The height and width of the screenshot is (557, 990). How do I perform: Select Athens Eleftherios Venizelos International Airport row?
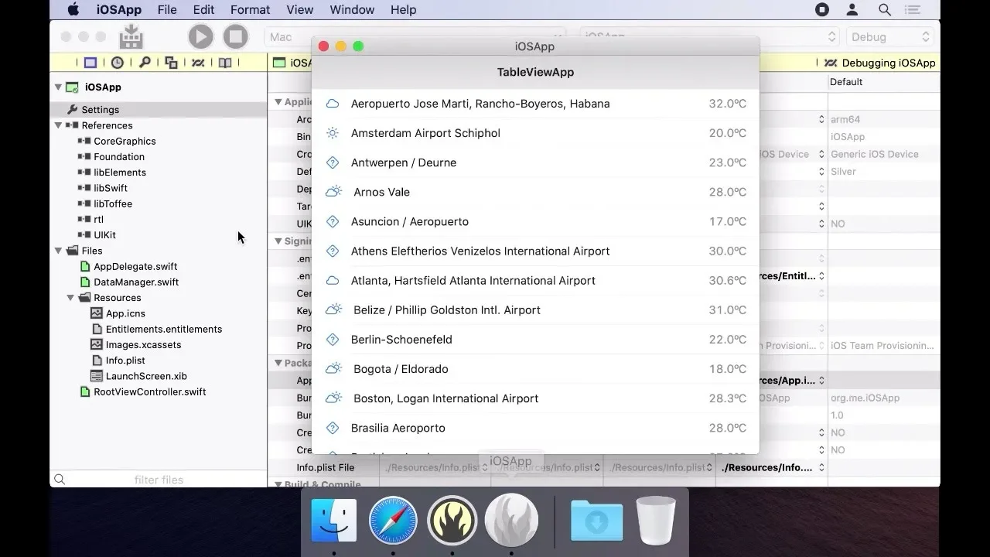(x=535, y=251)
